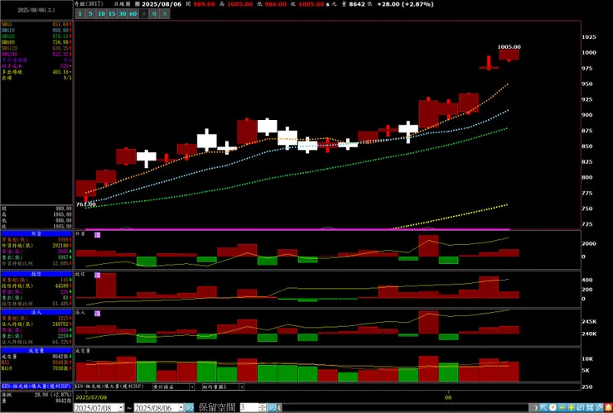The image size is (613, 413).
Task: Click the SMA240 legend row
Action: (36, 55)
